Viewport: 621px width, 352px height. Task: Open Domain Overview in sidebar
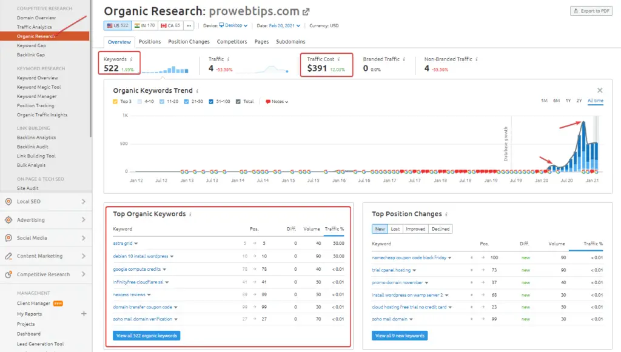[36, 18]
